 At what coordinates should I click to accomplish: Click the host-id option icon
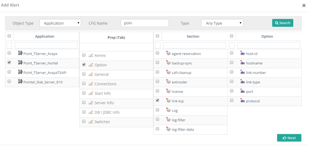(243, 53)
